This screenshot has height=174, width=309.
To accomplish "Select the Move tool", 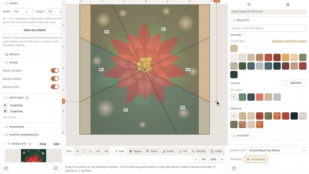I will 152,151.
